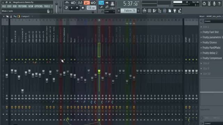The image size is (223, 125).
Task: Open the OPTIONS menu
Action: pyautogui.click(x=39, y=6)
